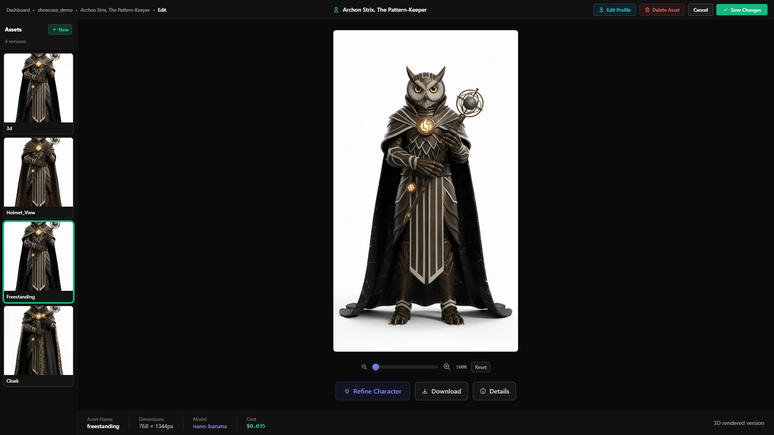This screenshot has width=774, height=435.
Task: Click the zoom slider handle
Action: click(376, 367)
